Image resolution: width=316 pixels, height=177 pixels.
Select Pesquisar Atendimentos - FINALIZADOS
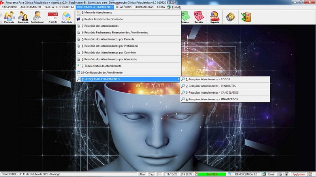[x=212, y=99]
